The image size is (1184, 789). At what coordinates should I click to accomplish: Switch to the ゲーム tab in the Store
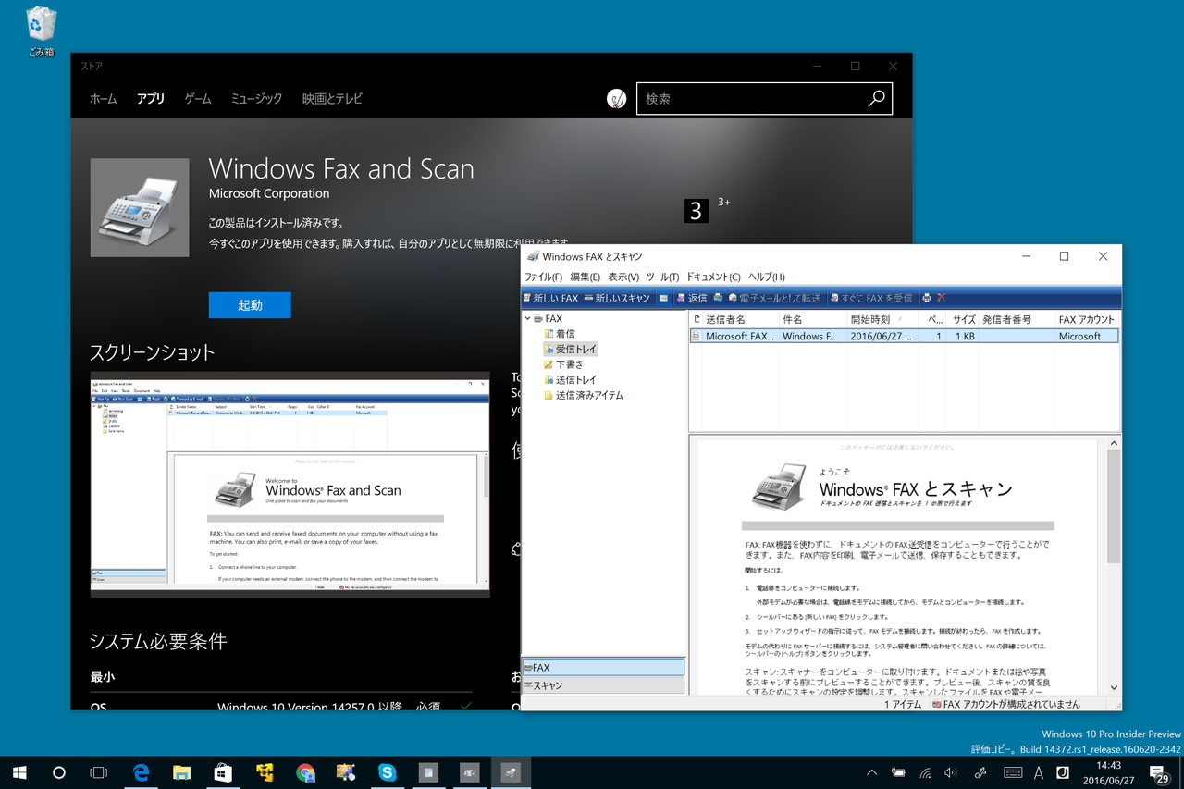coord(197,98)
